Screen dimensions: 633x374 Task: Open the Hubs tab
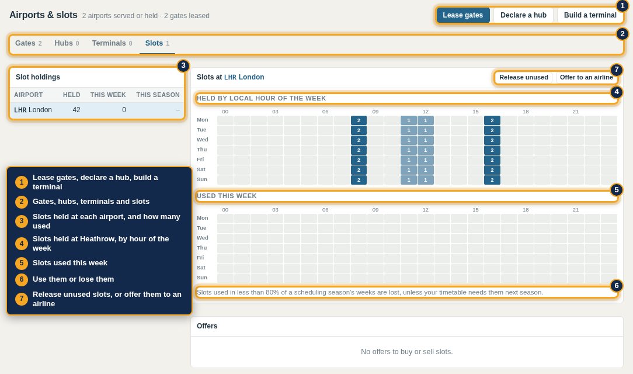pyautogui.click(x=67, y=43)
